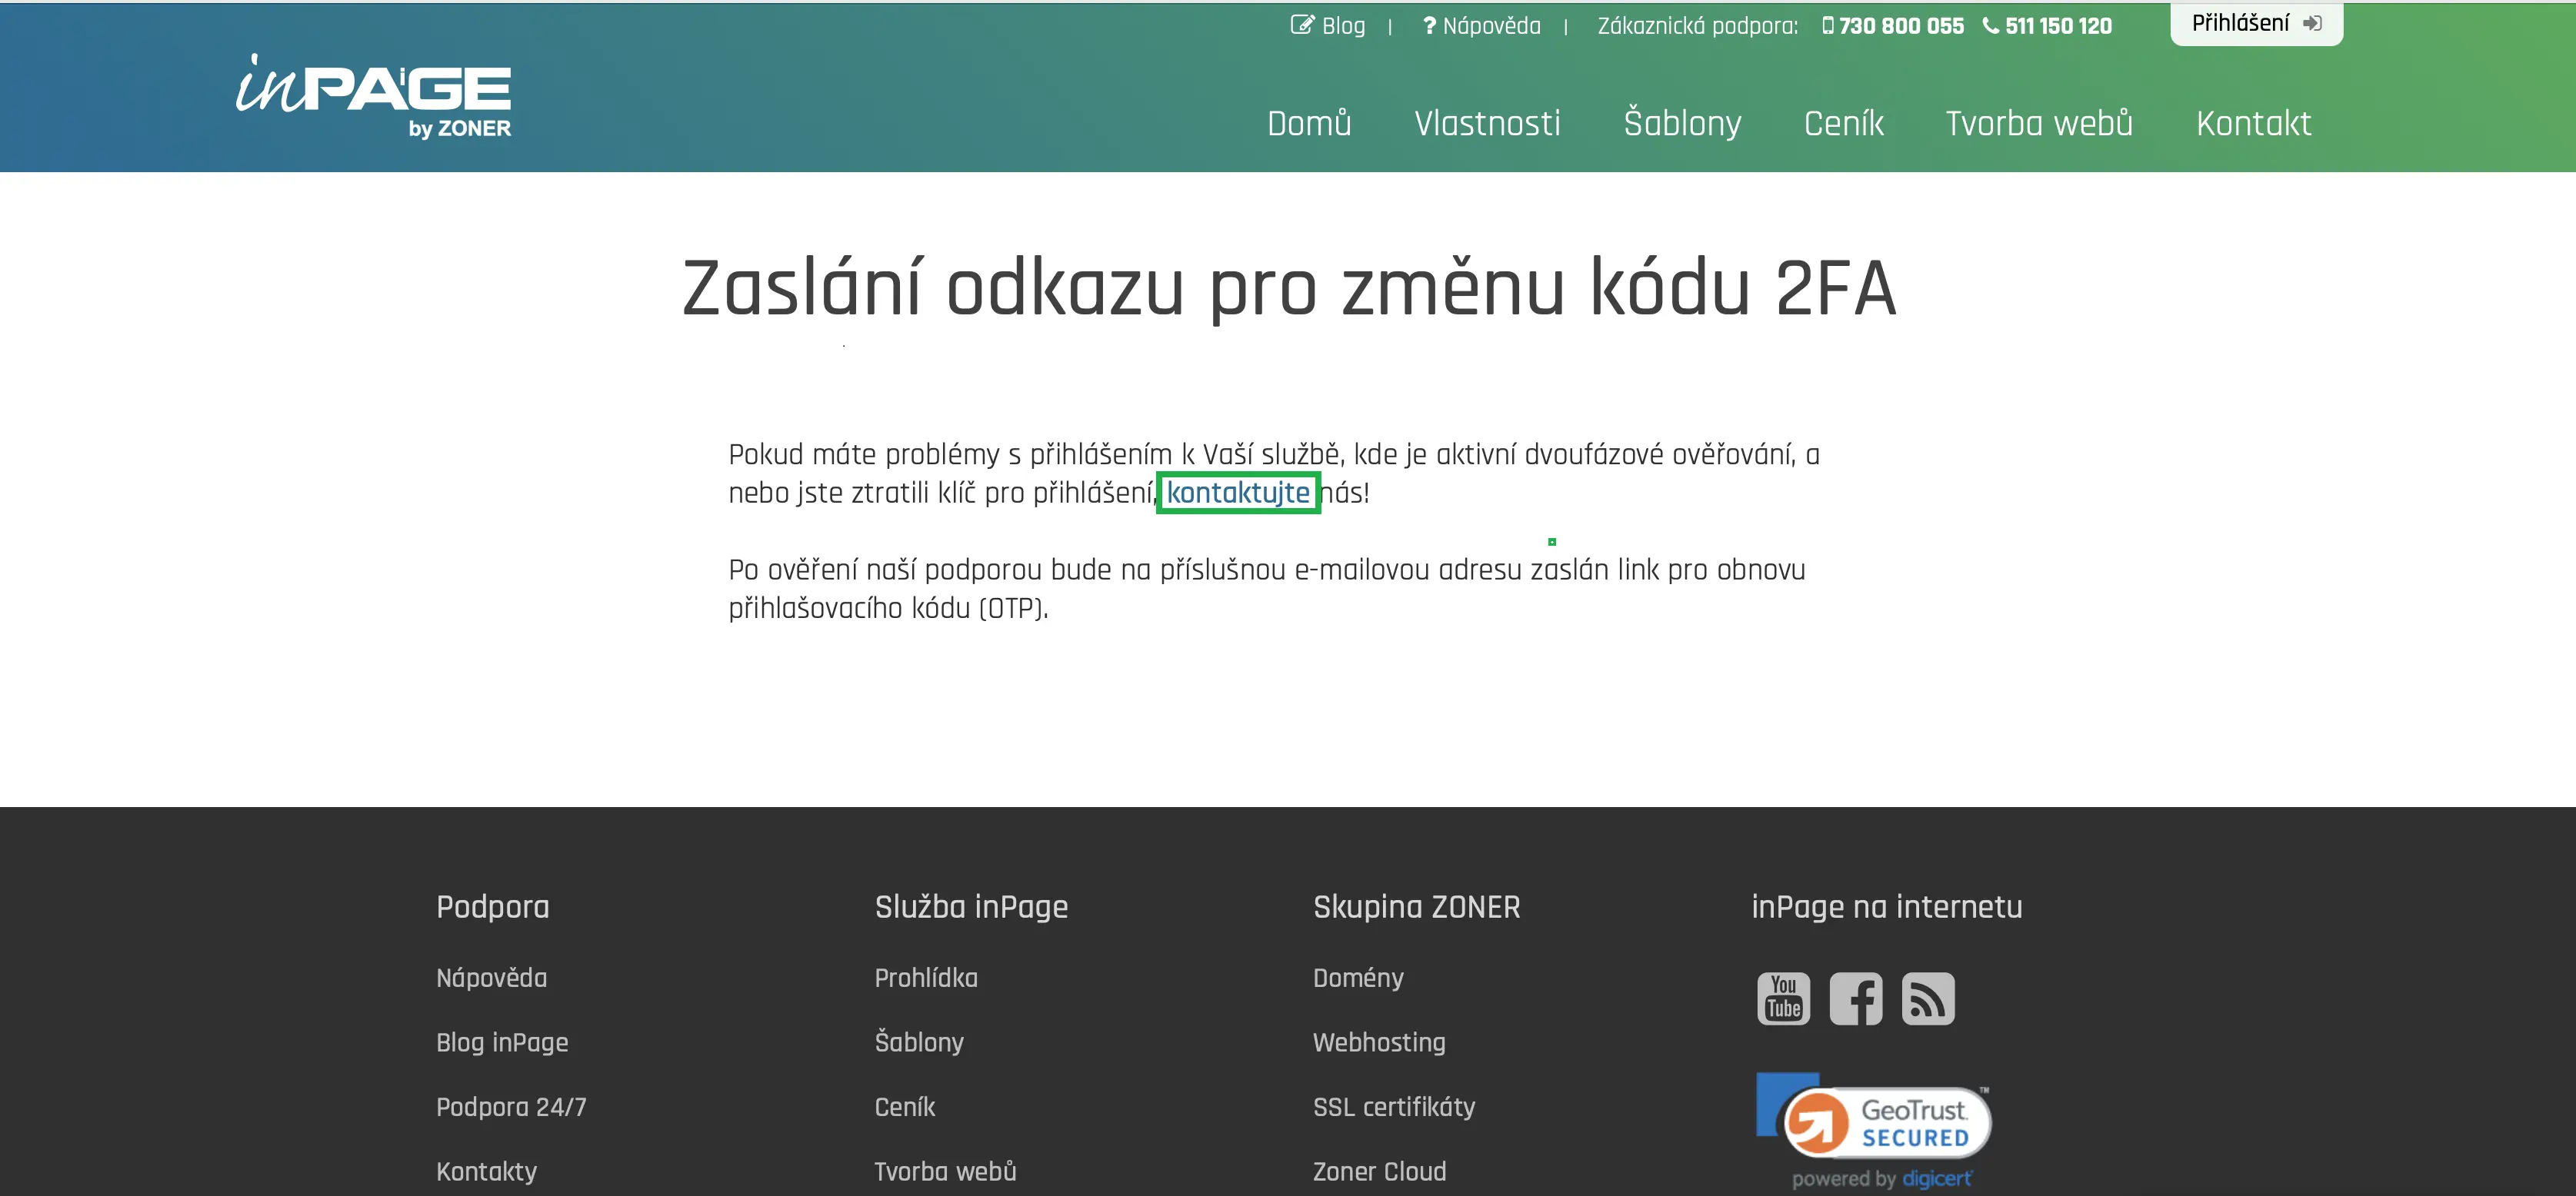Click the Blog link in top bar
The image size is (2576, 1196).
1328,25
